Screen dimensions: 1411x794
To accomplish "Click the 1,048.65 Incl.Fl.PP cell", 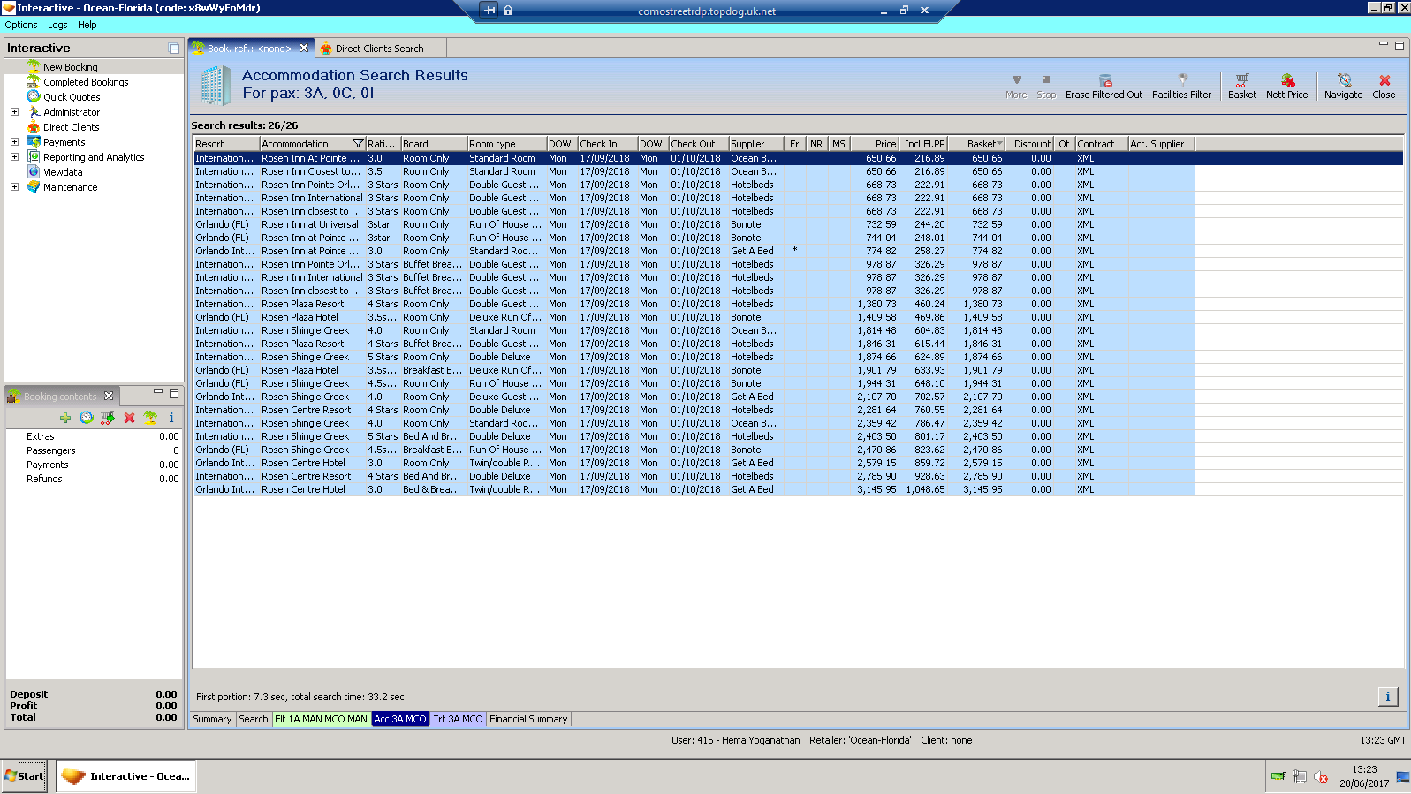I will point(925,490).
